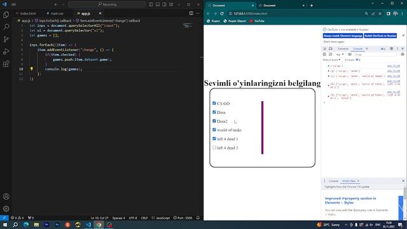The image size is (407, 229).
Task: Select the Console tab in DevTools drawer
Action: click(333, 181)
